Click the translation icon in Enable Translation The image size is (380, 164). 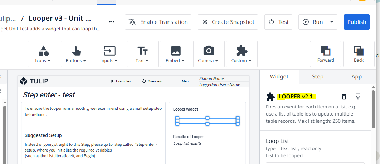coord(132,22)
